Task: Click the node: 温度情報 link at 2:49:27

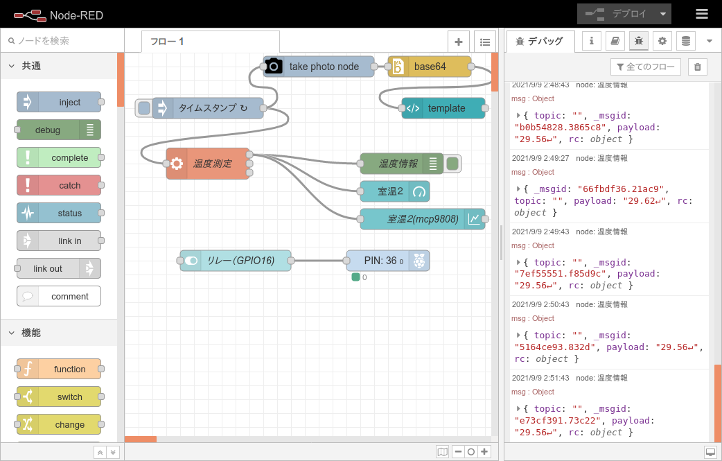Action: pos(602,158)
